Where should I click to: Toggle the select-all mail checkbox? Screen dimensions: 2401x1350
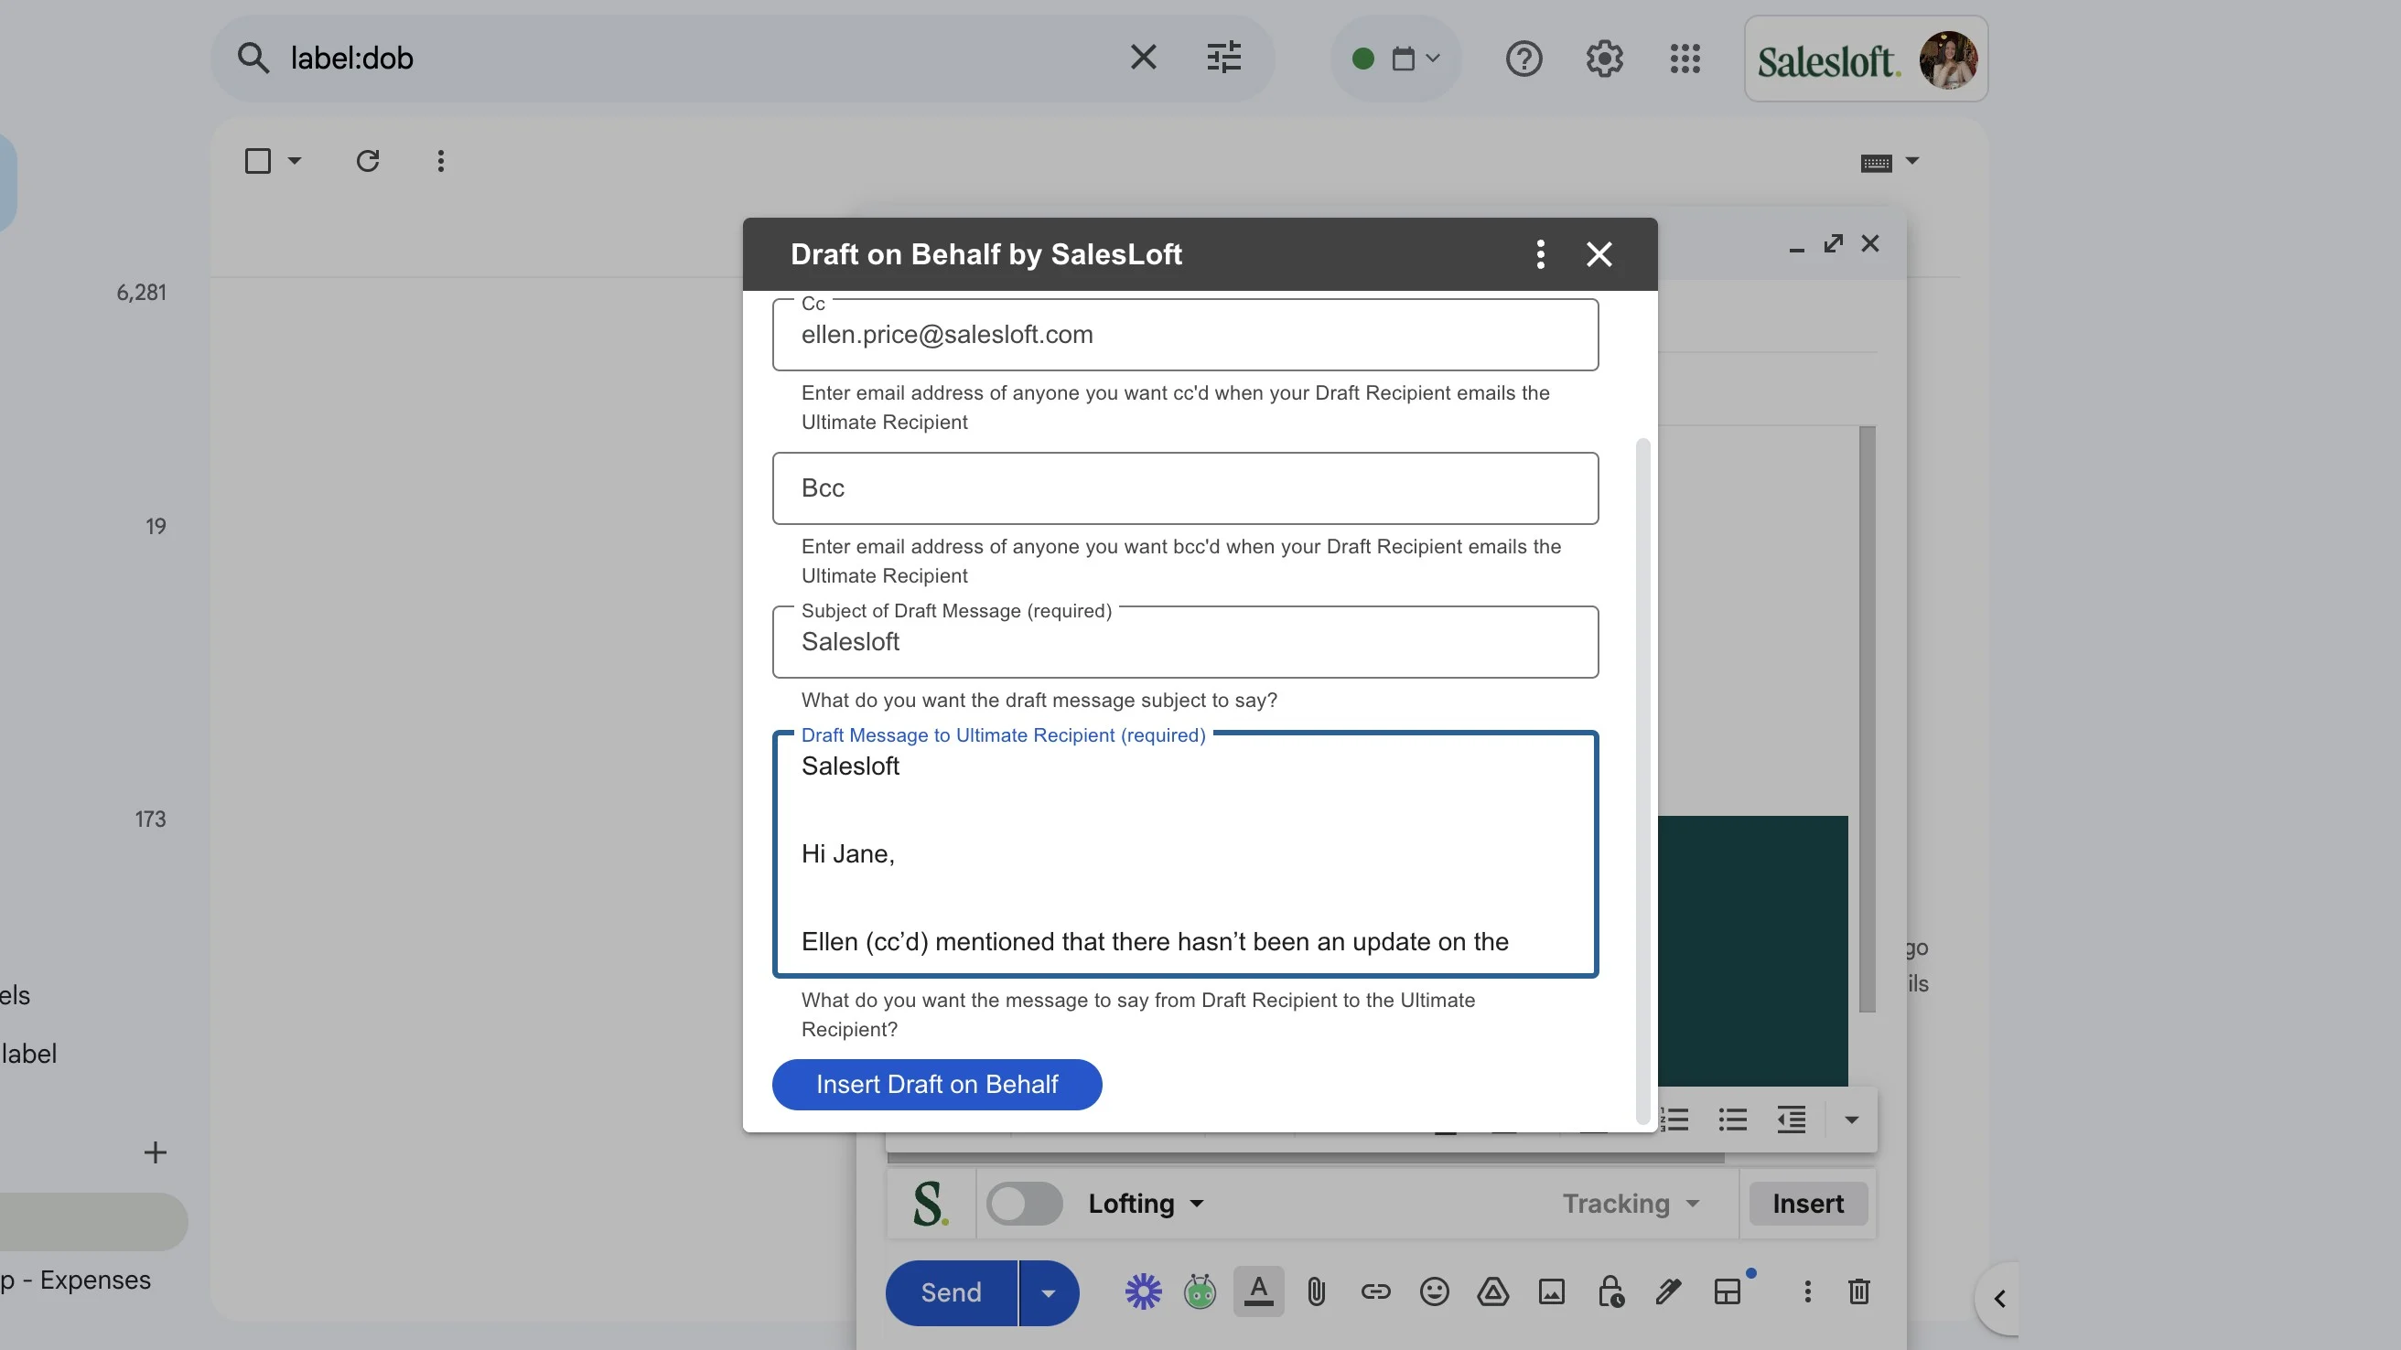point(257,161)
